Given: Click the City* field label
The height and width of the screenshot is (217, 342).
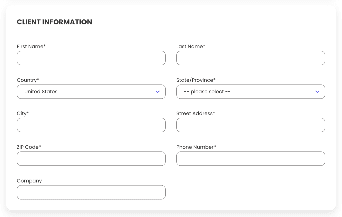Looking at the screenshot, I should pyautogui.click(x=23, y=113).
